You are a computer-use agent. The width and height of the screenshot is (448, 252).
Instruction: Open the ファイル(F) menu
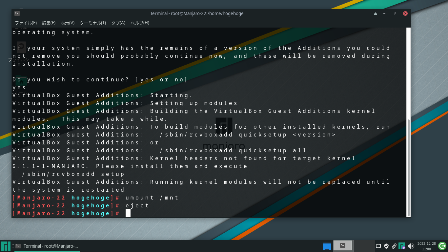pyautogui.click(x=26, y=23)
